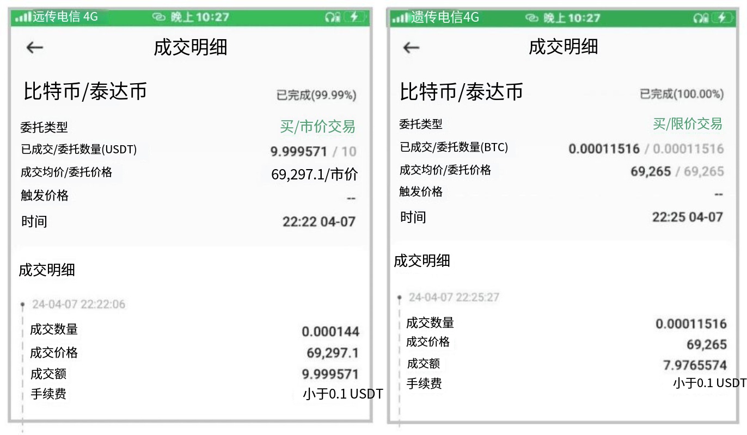Tap the back arrow on the left screenshot

(34, 47)
